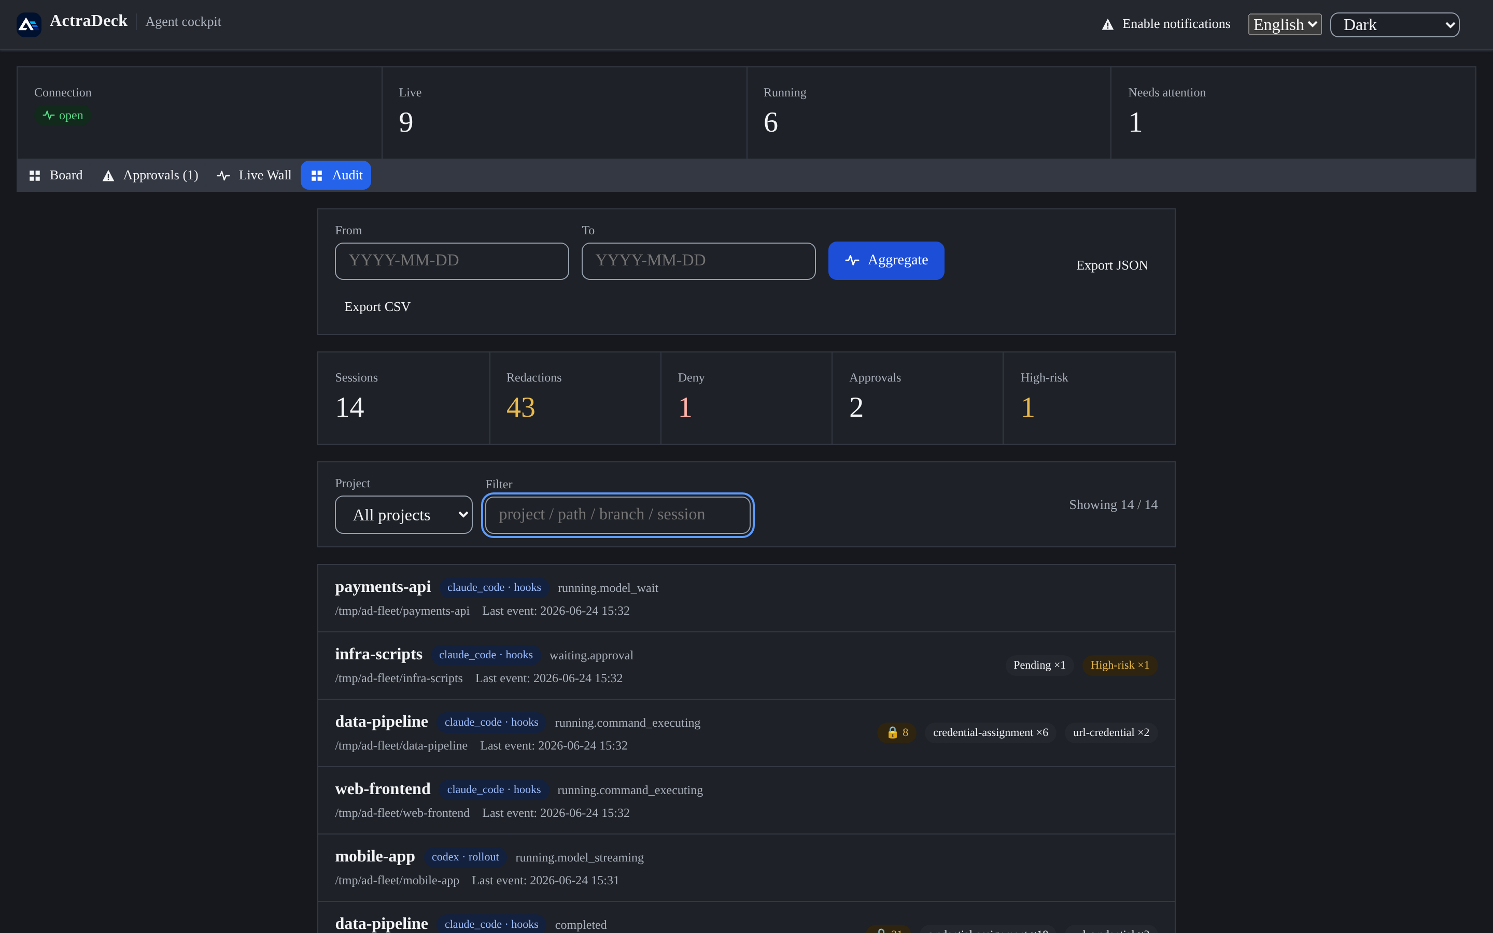1493x933 pixels.
Task: Click the Deny 1 stat card
Action: (x=746, y=398)
